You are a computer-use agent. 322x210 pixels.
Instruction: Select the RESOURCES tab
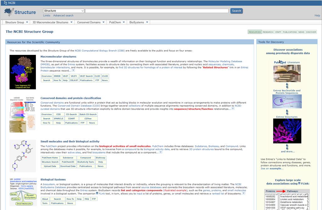pyautogui.click(x=255, y=32)
